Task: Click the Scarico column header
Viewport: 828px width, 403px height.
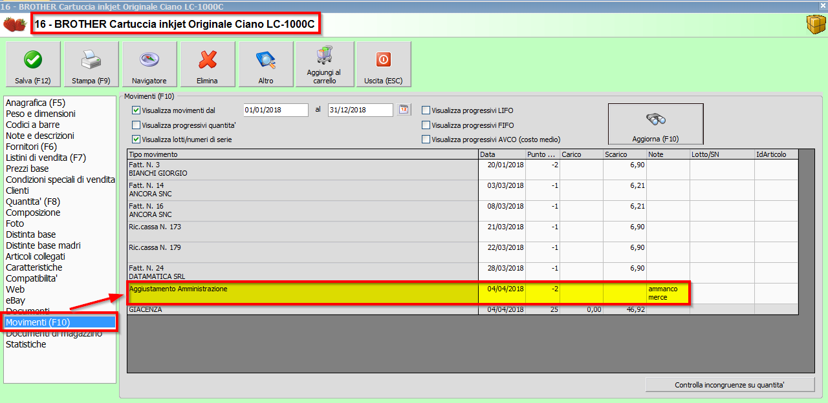Action: tap(625, 154)
